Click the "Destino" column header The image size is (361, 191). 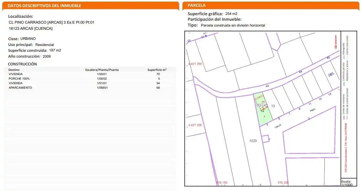14,70
